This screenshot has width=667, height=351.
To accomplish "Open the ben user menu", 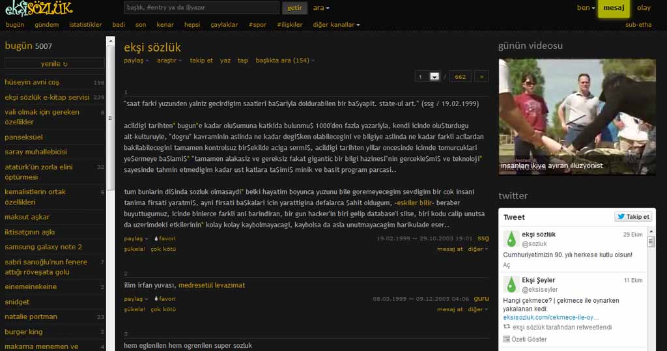I will (586, 8).
